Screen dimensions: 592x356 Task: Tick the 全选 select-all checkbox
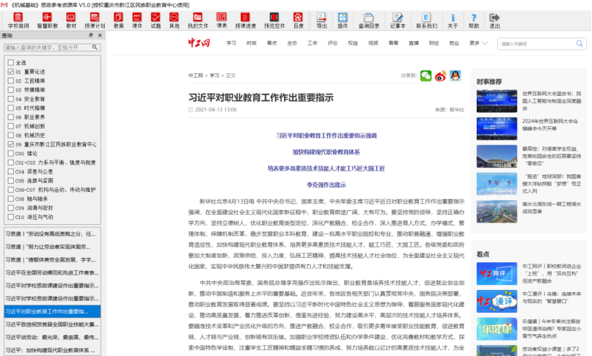(x=11, y=62)
